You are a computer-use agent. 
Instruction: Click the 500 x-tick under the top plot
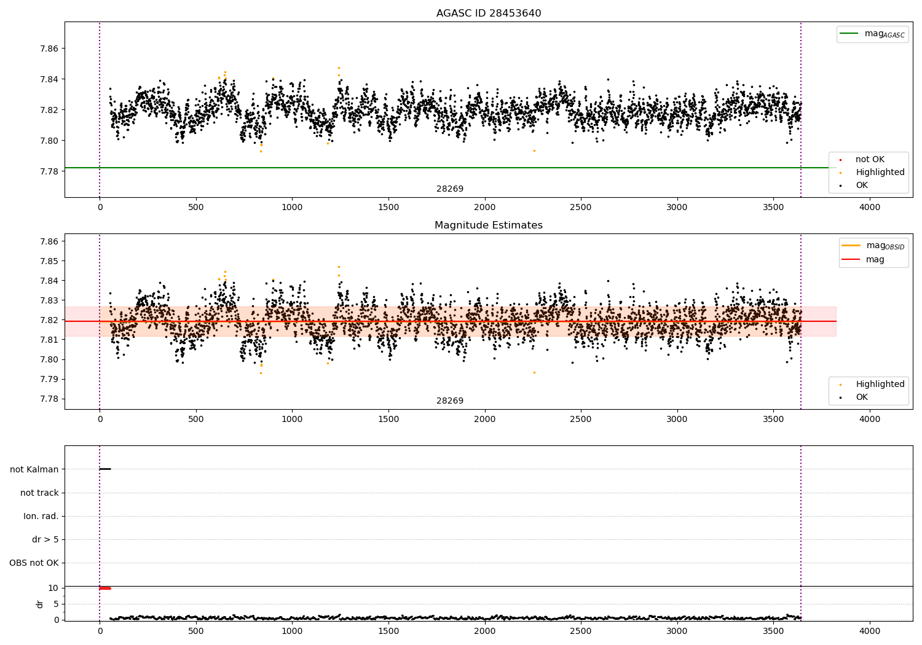point(196,208)
